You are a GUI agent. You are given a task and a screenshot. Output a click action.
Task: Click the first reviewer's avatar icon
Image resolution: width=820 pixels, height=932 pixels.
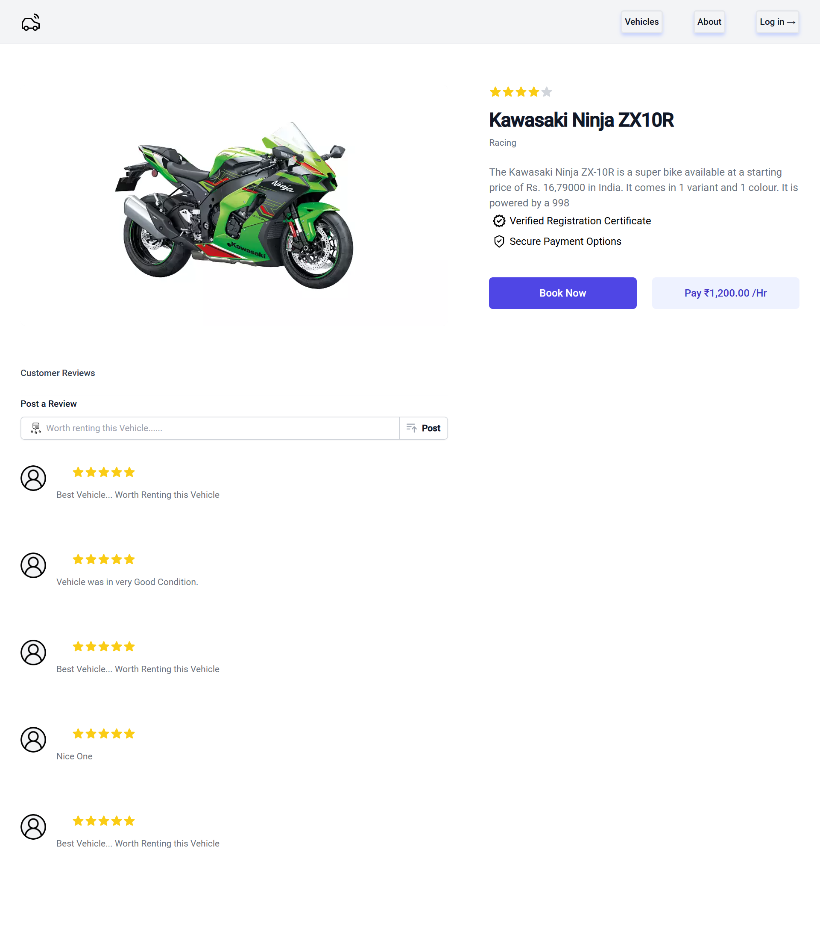(x=33, y=478)
